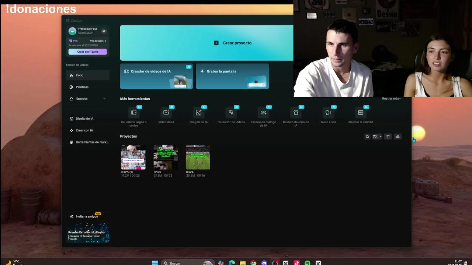
Task: Click the Más herramientas heading
Action: pos(135,99)
